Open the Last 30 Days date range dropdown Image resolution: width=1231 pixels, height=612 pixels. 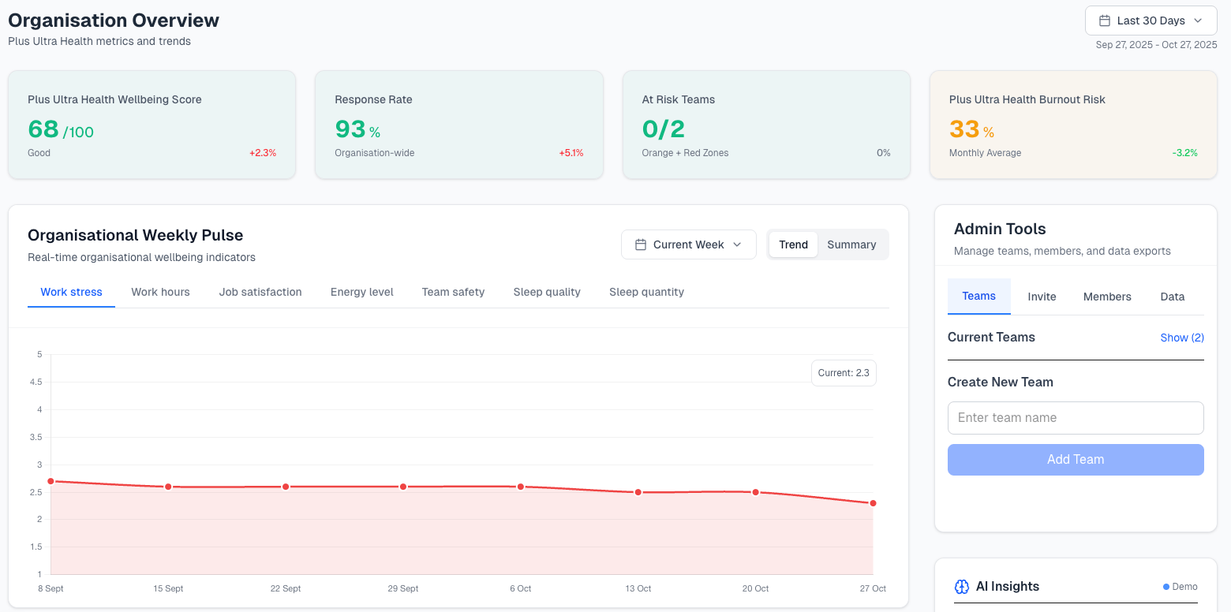[x=1151, y=20]
